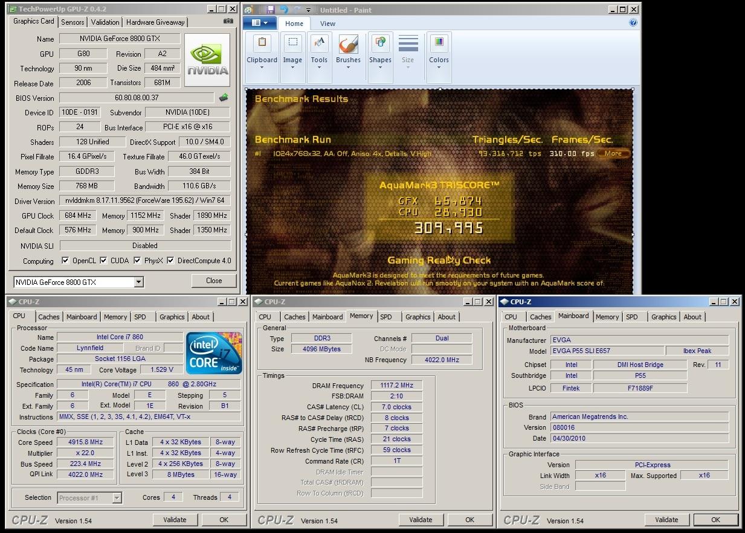Click the title bar icon of the left CPU-Z window
The width and height of the screenshot is (745, 533).
[11, 302]
